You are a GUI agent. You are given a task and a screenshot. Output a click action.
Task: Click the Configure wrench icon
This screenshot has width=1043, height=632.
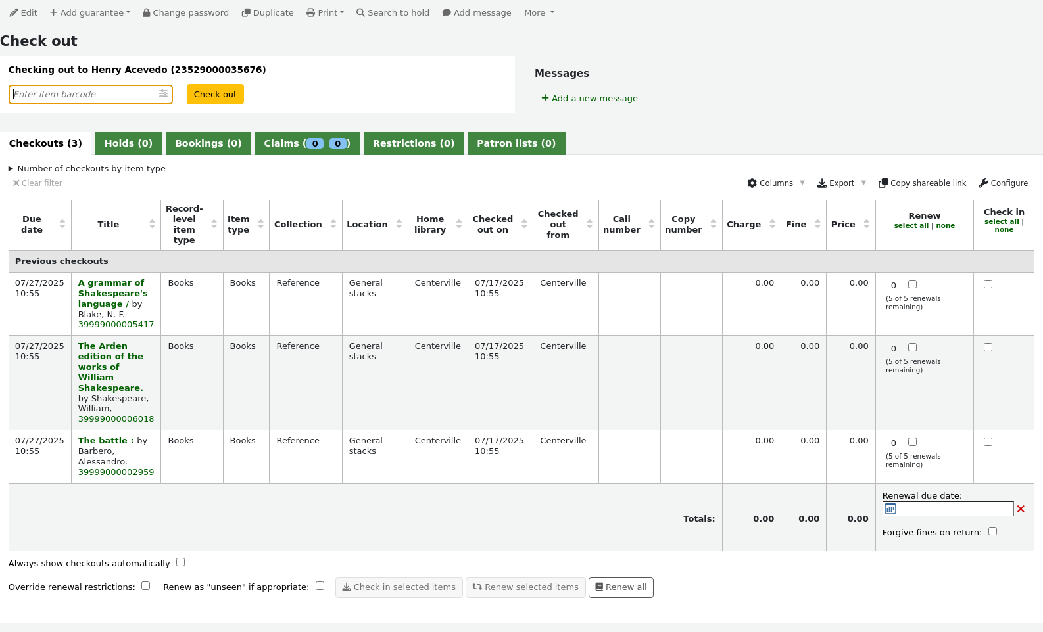pyautogui.click(x=984, y=183)
